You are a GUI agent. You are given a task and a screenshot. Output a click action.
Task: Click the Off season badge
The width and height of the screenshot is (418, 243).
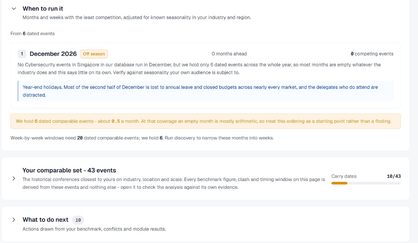(x=94, y=54)
